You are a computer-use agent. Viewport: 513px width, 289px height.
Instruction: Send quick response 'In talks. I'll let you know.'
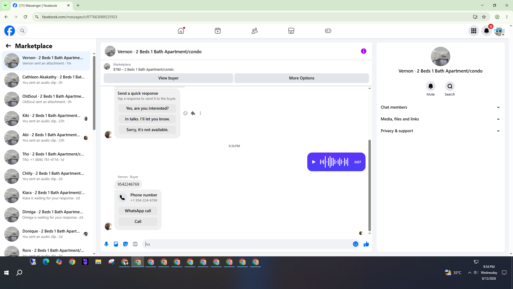[x=147, y=119]
